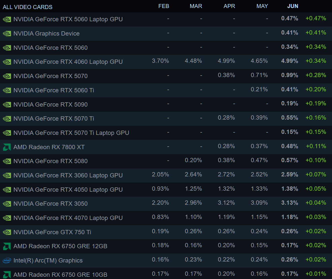Click NVIDIA logo next to RTX 3050

[7, 204]
